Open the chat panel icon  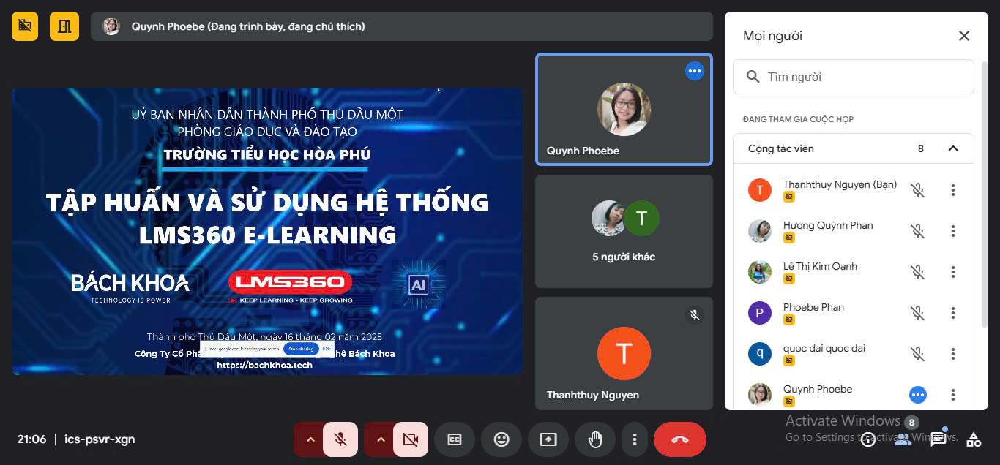[939, 439]
